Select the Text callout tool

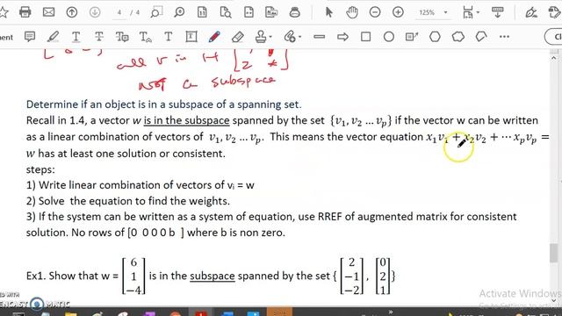412,37
